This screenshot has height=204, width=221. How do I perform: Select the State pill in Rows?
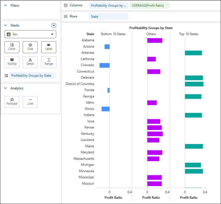pyautogui.click(x=109, y=17)
